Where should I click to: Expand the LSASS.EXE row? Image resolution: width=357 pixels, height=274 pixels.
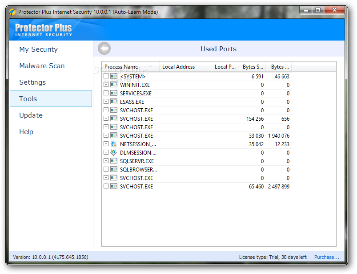click(106, 101)
